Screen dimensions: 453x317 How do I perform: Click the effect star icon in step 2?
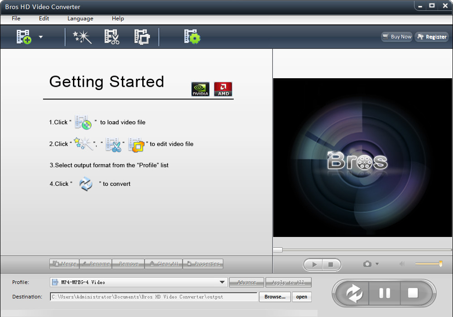tap(84, 144)
